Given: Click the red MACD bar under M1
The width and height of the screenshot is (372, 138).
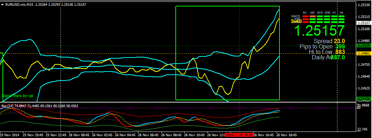Looking at the screenshot, I should pos(306,16).
